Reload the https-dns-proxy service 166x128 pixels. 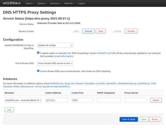tap(89, 31)
